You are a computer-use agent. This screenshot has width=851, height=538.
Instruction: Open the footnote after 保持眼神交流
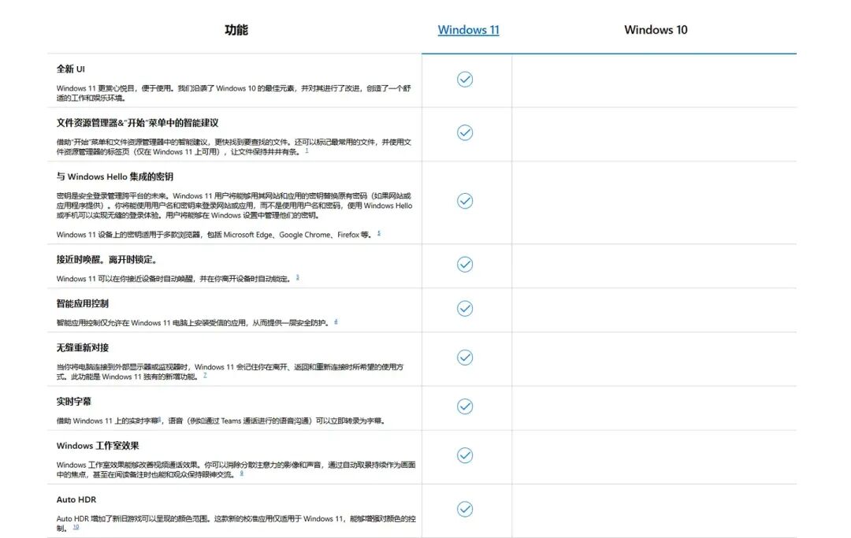(242, 473)
